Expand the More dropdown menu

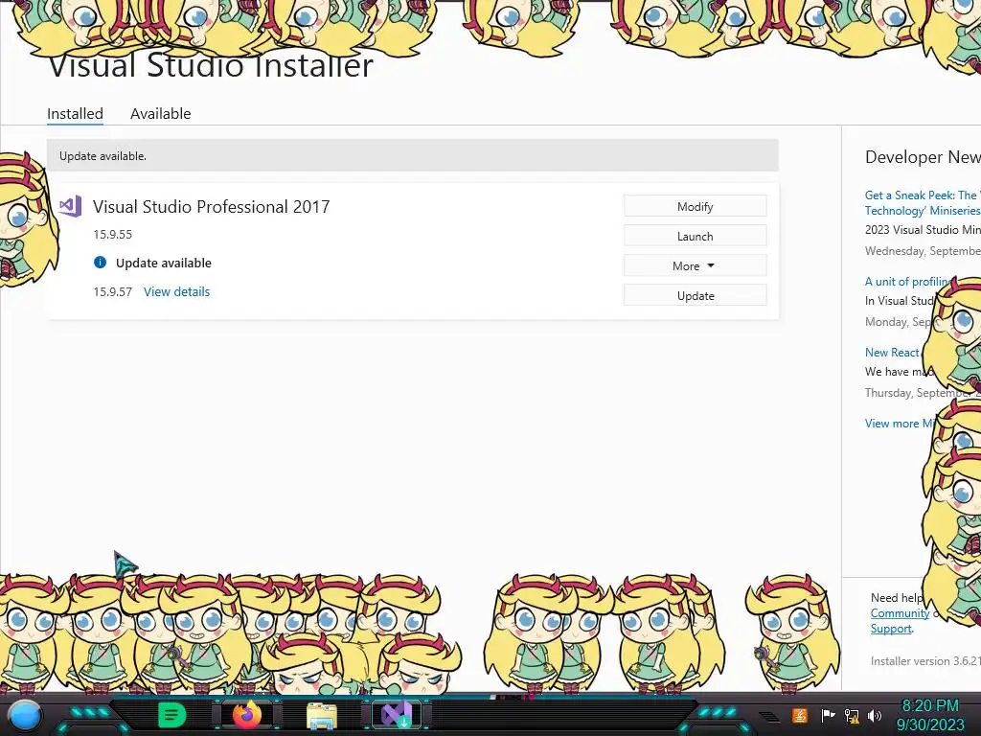(x=696, y=265)
